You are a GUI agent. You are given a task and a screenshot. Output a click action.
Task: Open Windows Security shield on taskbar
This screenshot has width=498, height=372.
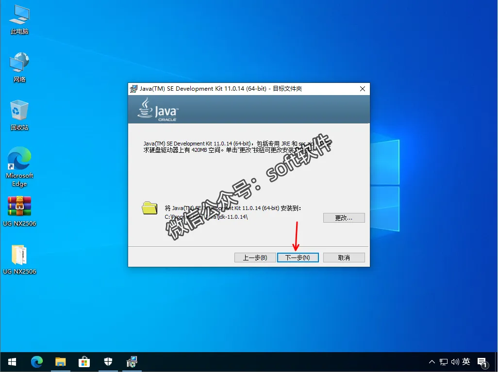click(x=108, y=362)
